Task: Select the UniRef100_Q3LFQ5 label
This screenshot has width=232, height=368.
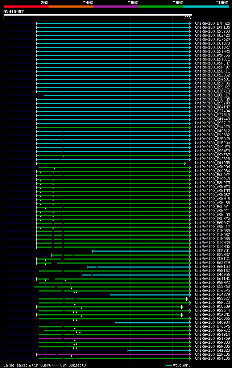Action: click(x=212, y=99)
